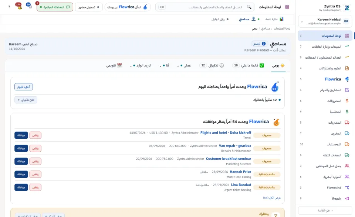The height and width of the screenshot is (217, 355).
Task: Open اللوجستيات sidebar item
Action: click(325, 144)
